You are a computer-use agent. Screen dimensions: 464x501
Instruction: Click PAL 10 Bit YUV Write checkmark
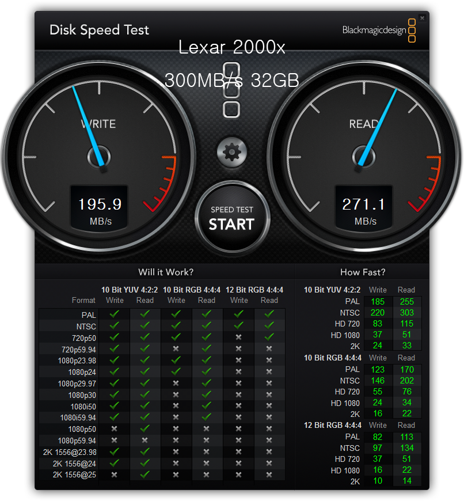(115, 314)
